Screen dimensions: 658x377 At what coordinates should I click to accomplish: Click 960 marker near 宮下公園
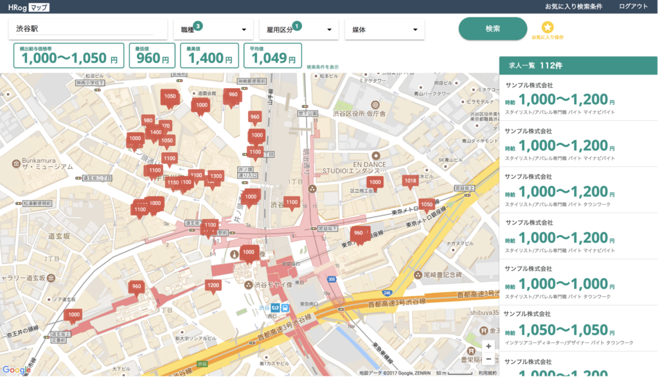[x=254, y=118]
